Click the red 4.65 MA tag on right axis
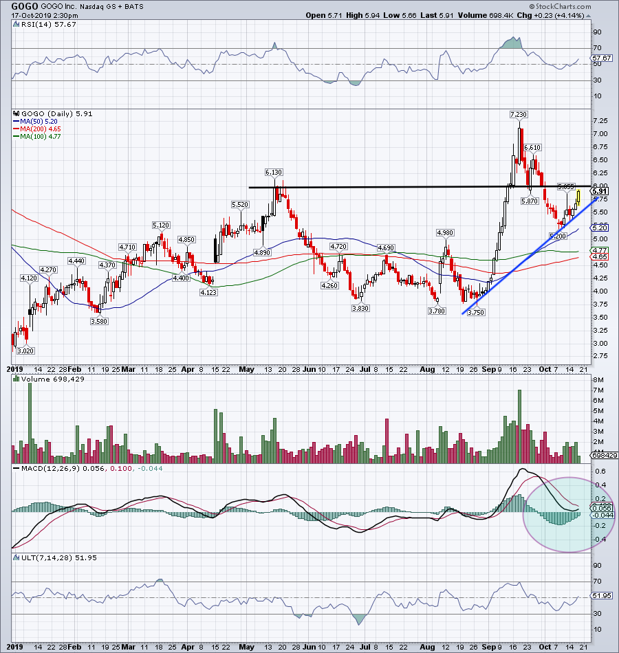Image resolution: width=619 pixels, height=653 pixels. click(x=600, y=256)
